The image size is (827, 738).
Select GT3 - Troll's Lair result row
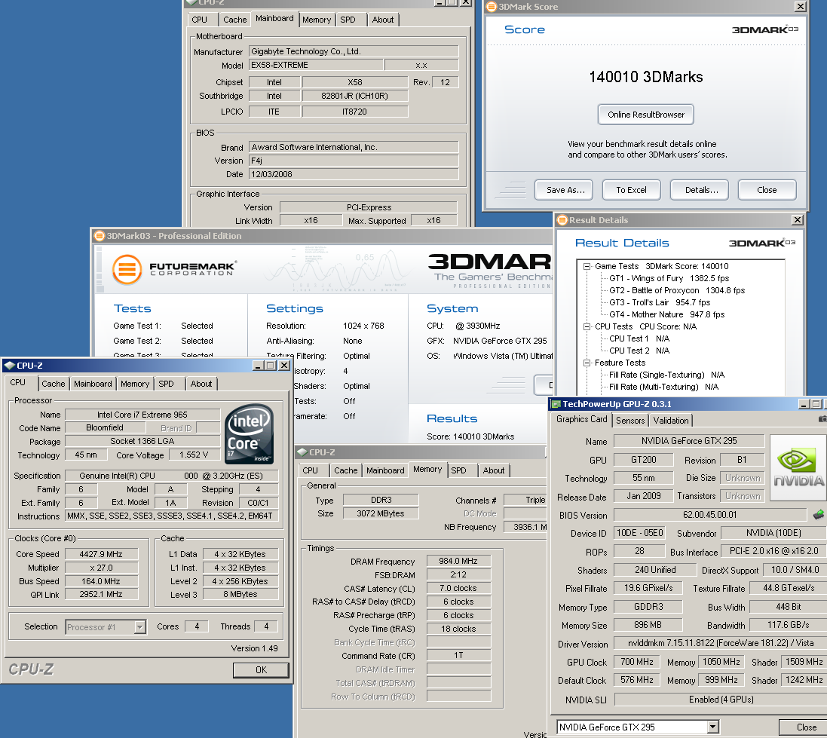point(660,302)
